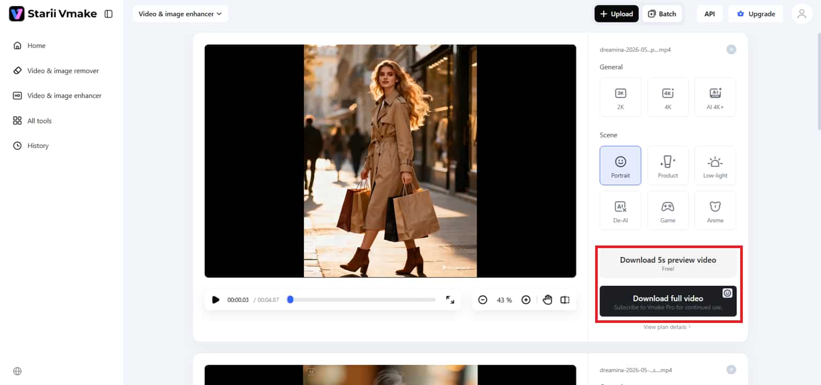Enter fullscreen with the expand icon
Image resolution: width=821 pixels, height=385 pixels.
tap(450, 300)
